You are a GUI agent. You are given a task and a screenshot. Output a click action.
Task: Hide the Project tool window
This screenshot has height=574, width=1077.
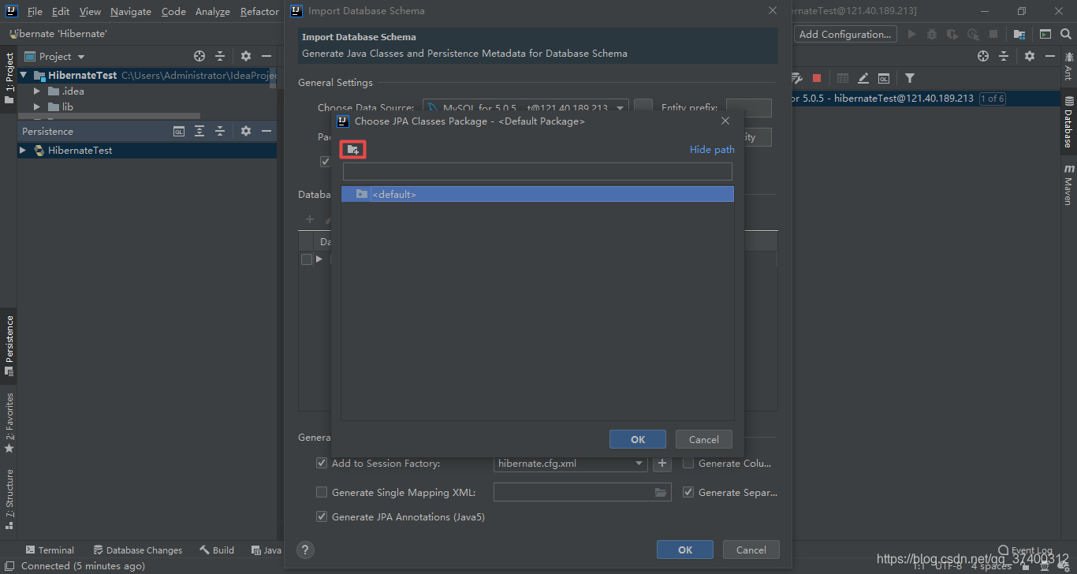point(266,56)
